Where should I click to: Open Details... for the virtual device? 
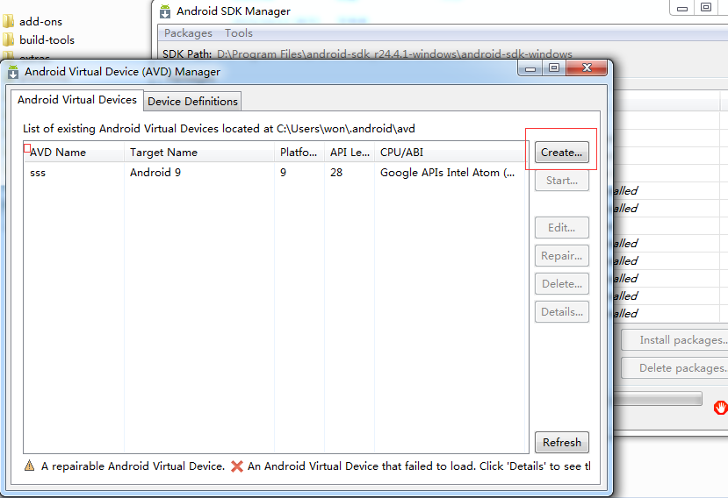[562, 311]
